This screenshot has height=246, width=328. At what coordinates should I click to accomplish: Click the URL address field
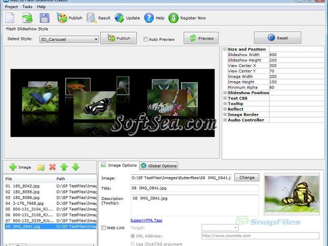(x=260, y=236)
